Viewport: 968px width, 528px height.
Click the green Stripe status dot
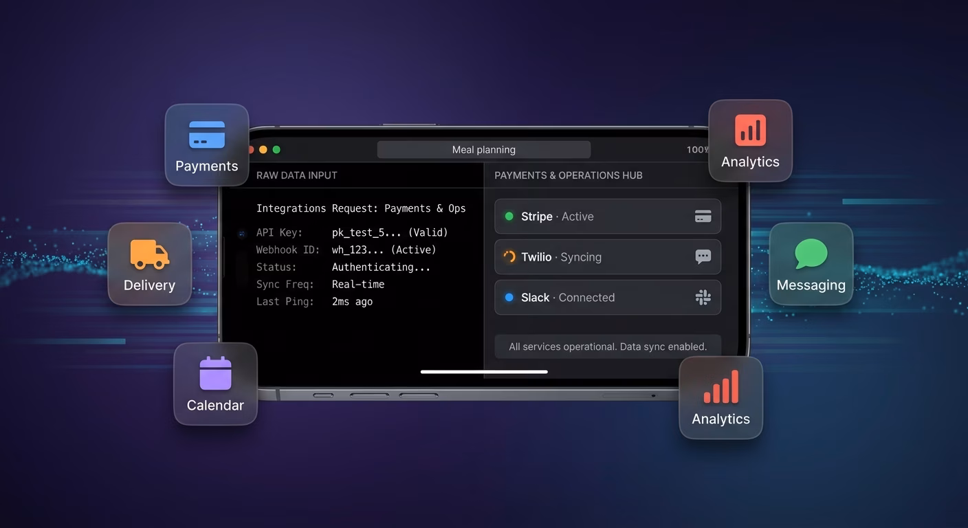point(509,217)
